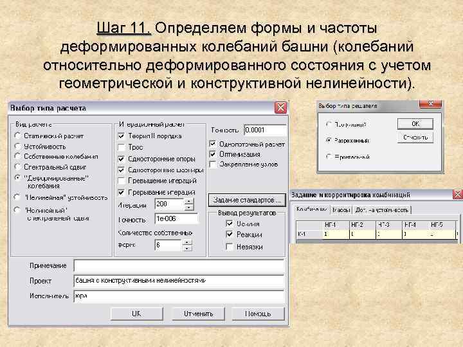Choose Собственные колебания radio option
Screen dimensions: 463x347
[18, 156]
